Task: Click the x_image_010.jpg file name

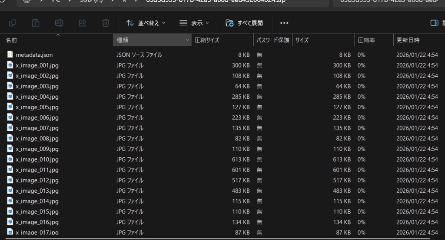Action: pos(37,159)
